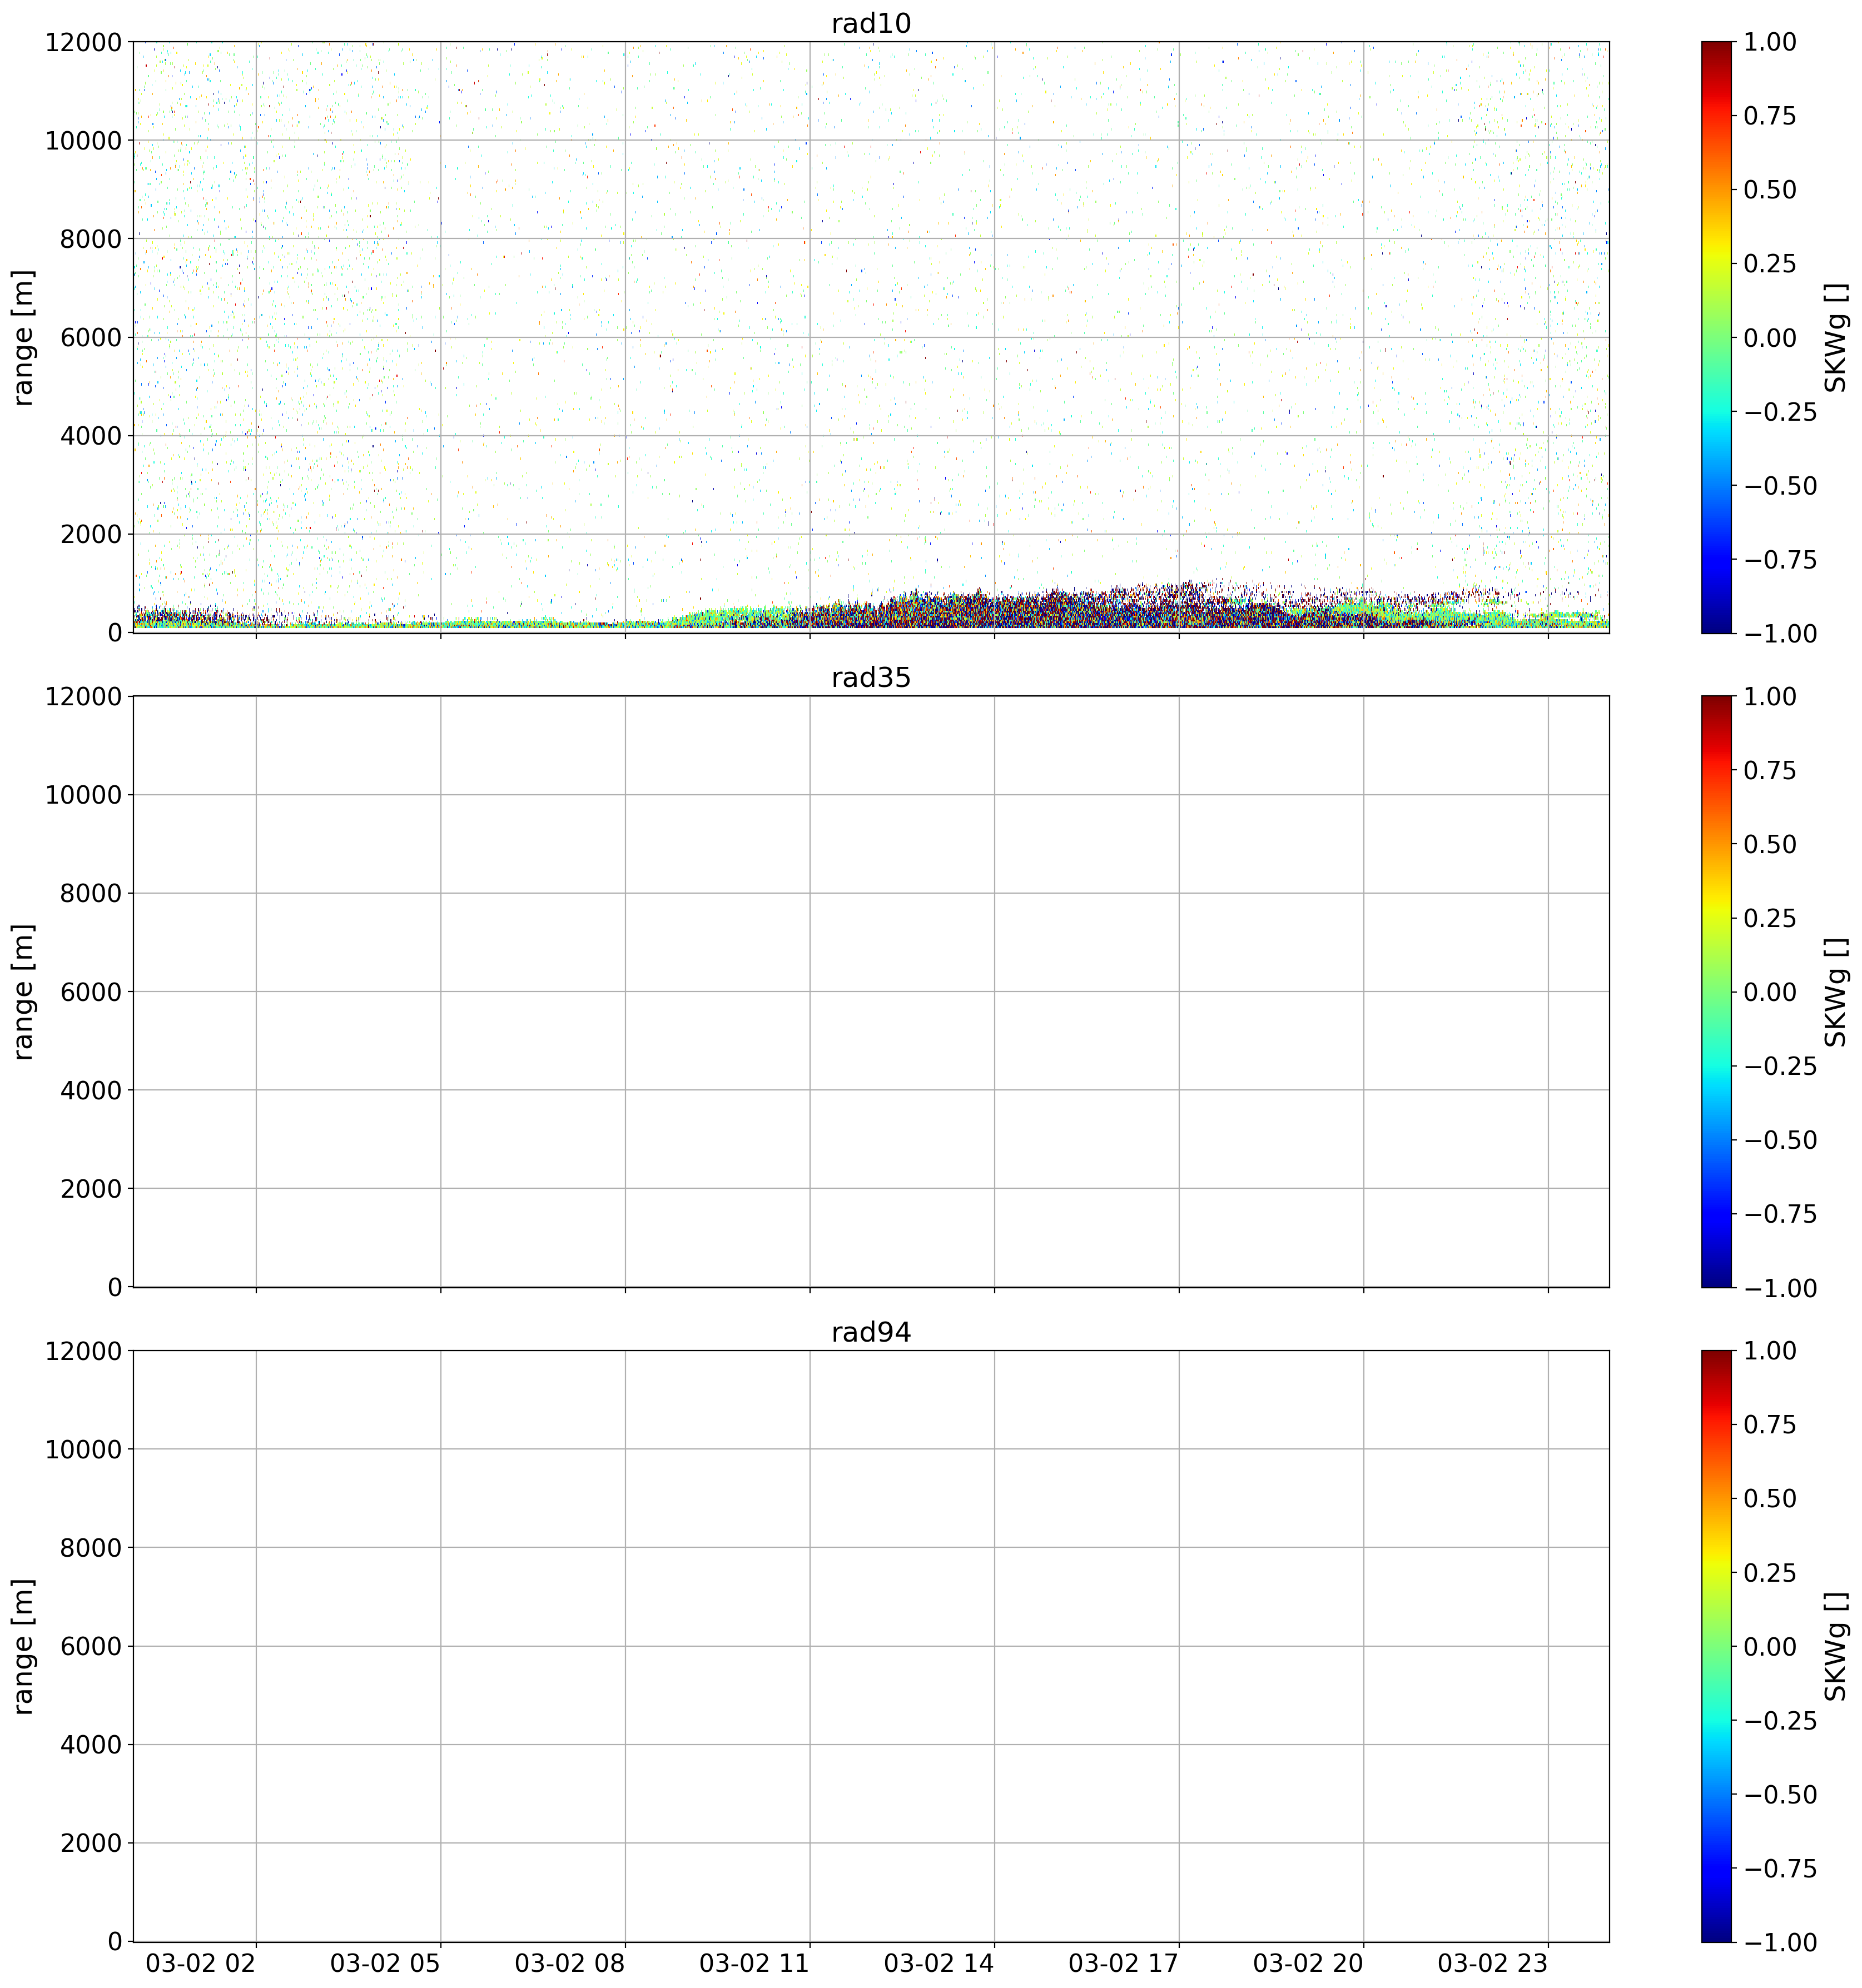1862x1988 pixels.
Task: Click the 2000 range tick of rad10 plot
Action: coord(91,534)
